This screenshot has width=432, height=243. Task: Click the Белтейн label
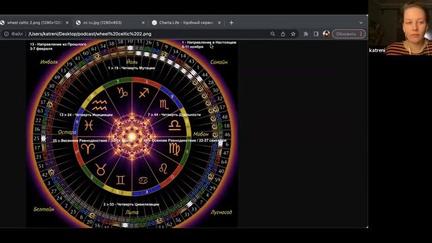44,209
